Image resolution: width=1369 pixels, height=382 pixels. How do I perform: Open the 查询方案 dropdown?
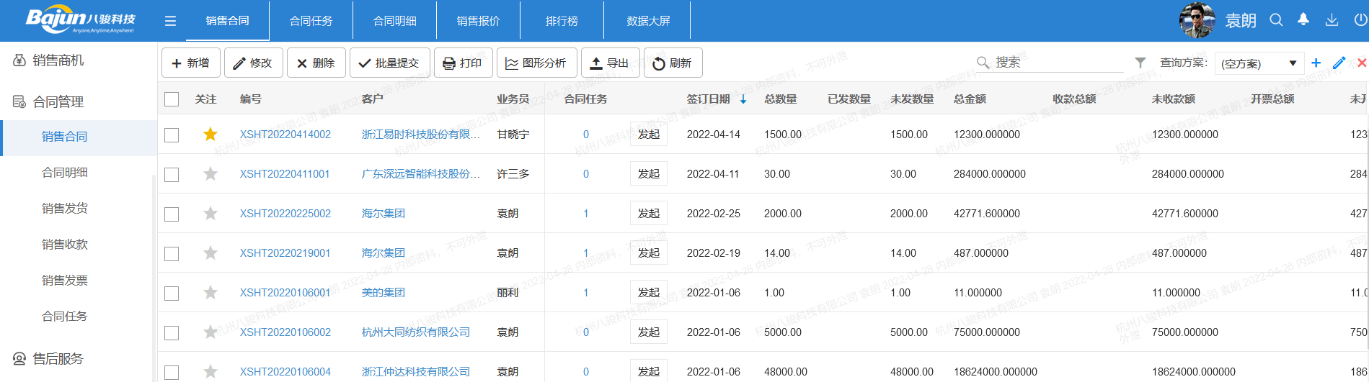[1259, 63]
